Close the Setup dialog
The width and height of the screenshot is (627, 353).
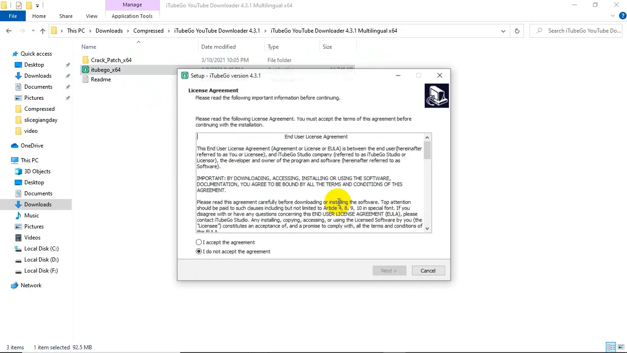pyautogui.click(x=439, y=75)
